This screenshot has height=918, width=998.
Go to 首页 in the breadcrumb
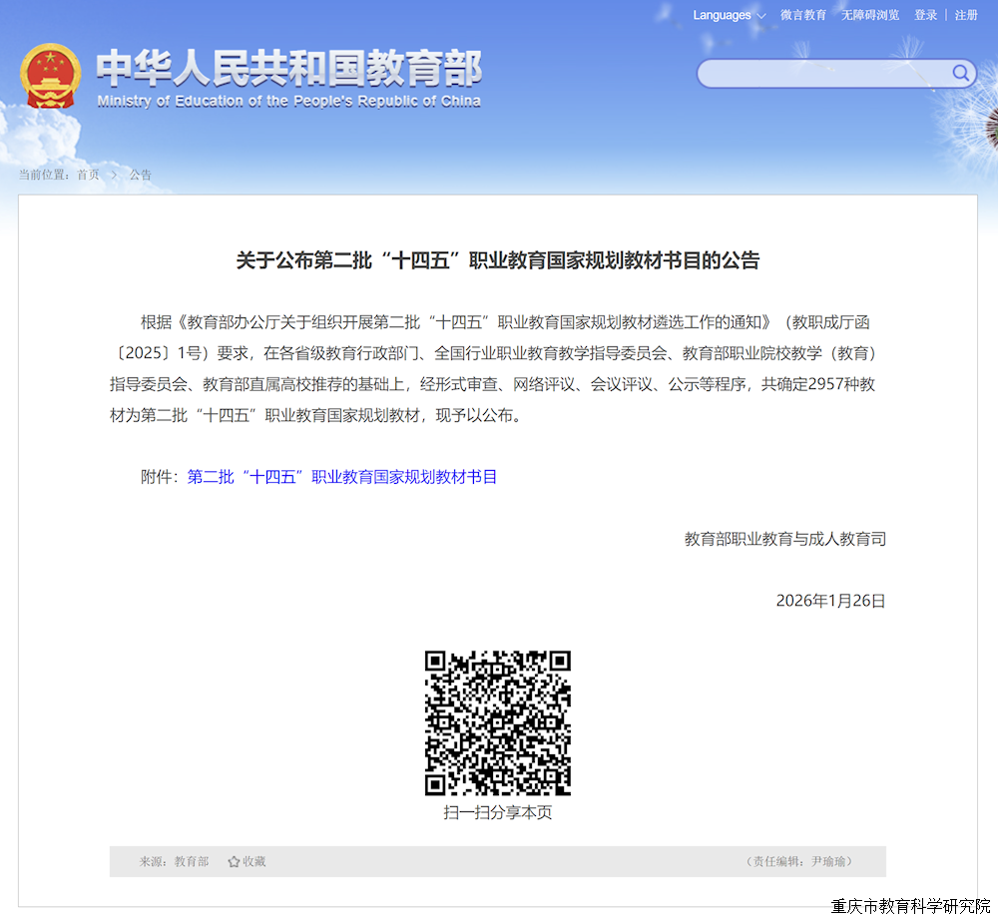point(87,175)
